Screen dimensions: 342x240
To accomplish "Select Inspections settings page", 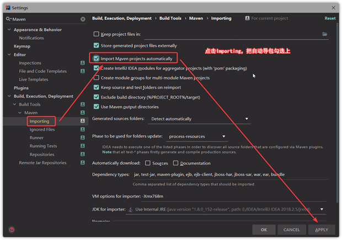I will (30, 63).
